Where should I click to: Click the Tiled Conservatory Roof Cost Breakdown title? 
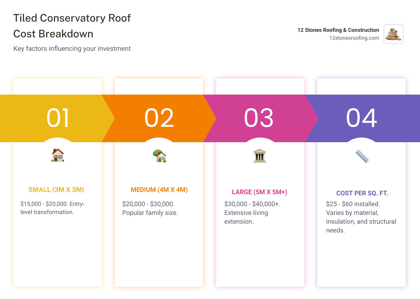click(x=72, y=26)
